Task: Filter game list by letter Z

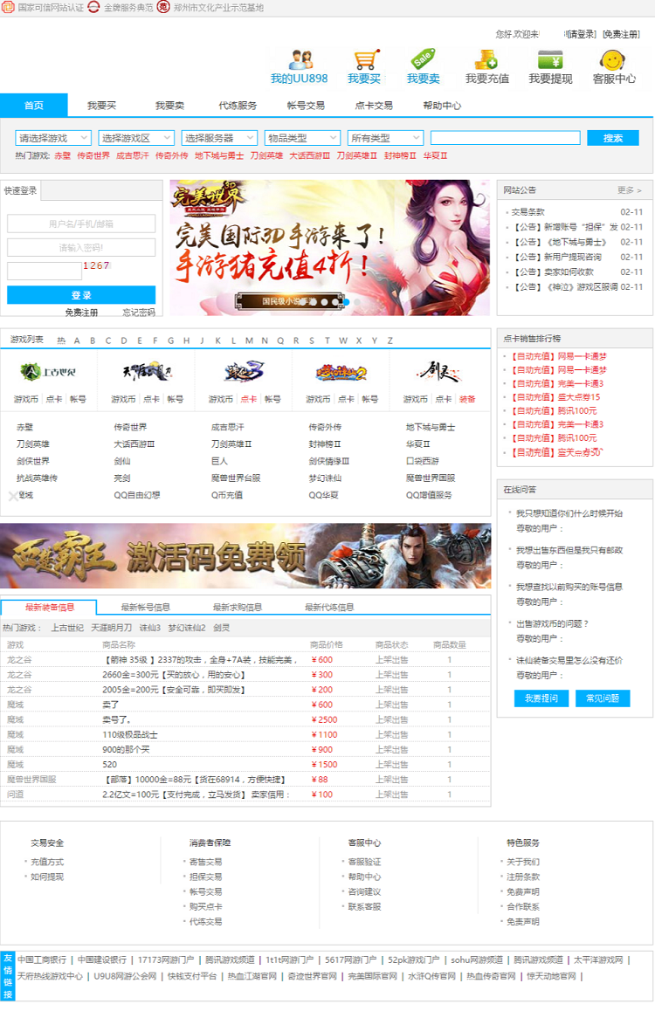Action: point(390,340)
